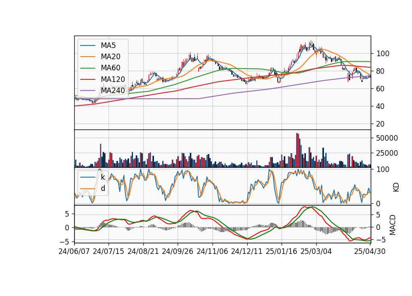Click the MA60 legend label
Image resolution: width=412 pixels, height=296 pixels.
tap(110, 68)
